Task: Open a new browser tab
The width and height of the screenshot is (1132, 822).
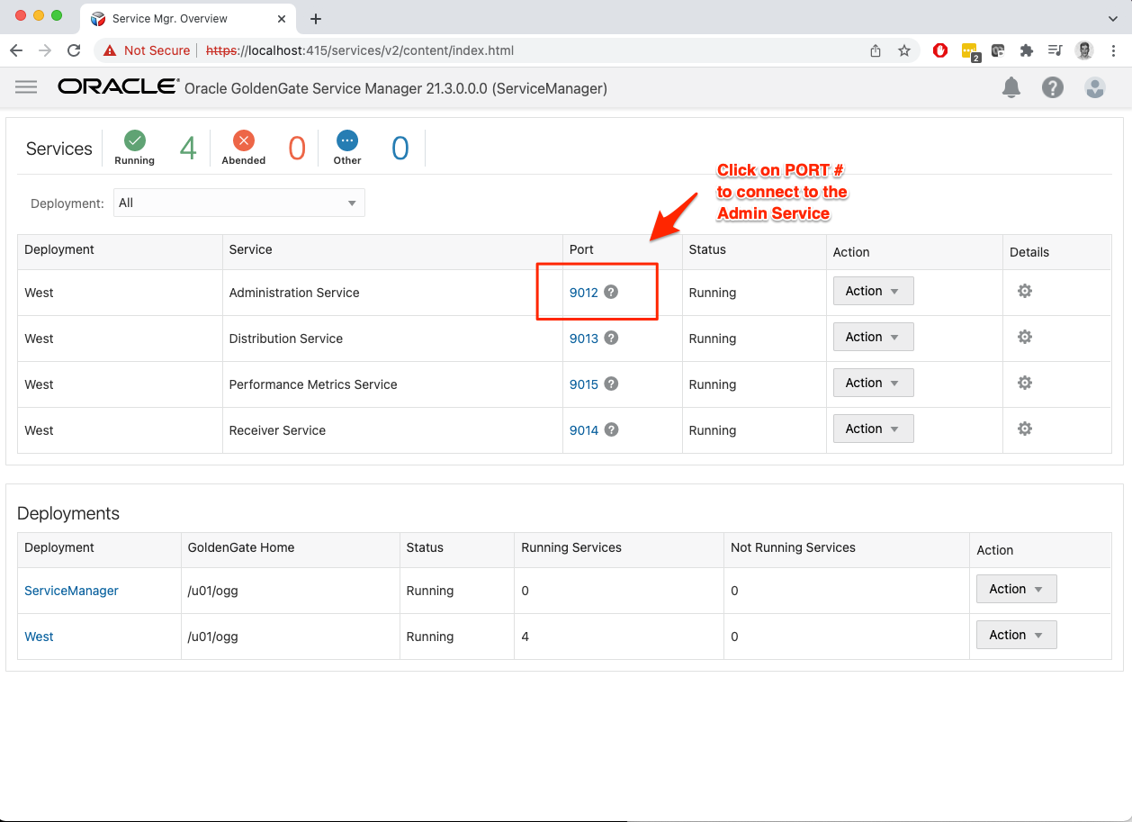Action: tap(316, 19)
